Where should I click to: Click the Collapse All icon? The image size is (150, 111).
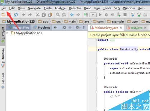(70, 27)
